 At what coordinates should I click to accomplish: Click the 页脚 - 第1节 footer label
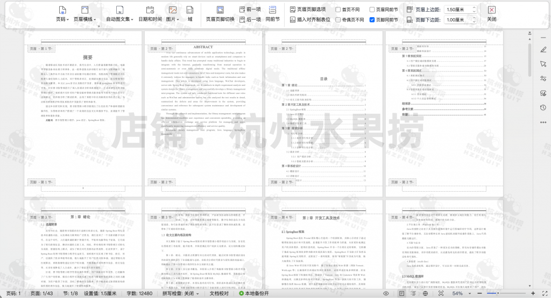(x=41, y=182)
